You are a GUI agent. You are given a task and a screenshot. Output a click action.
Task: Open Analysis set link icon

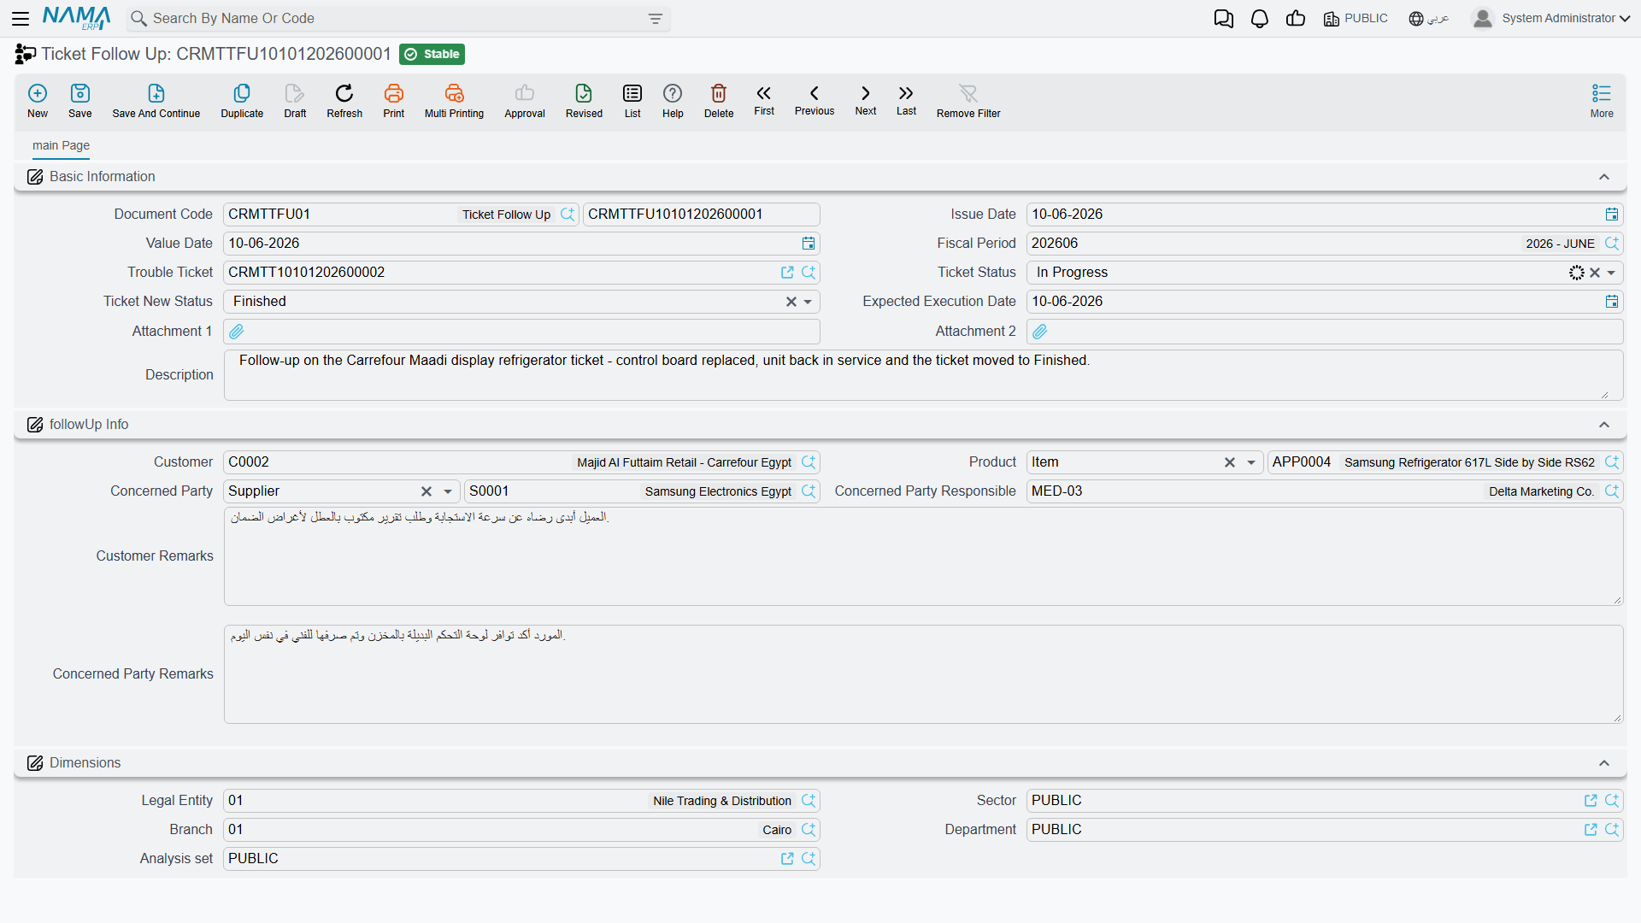(787, 859)
